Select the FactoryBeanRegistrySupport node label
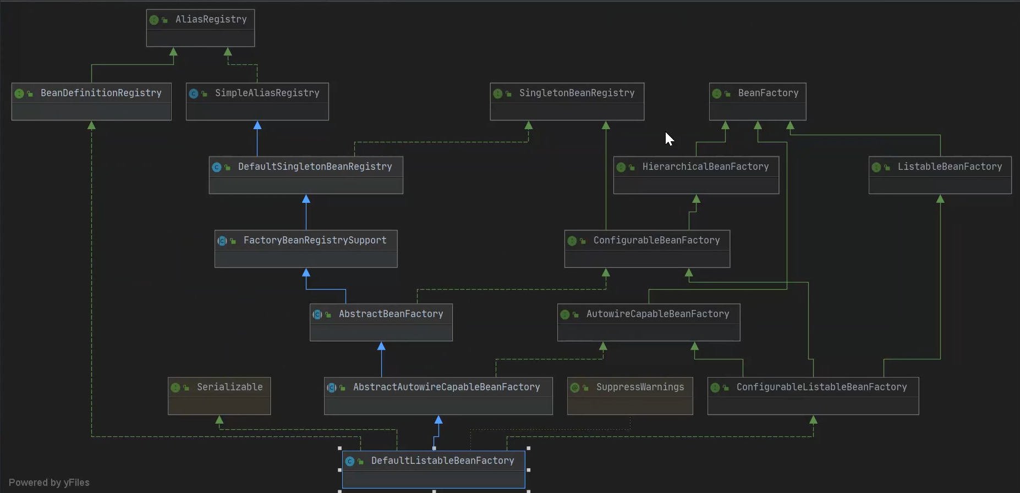1020x493 pixels. (x=315, y=240)
